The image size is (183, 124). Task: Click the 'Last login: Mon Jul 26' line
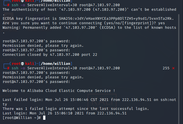(65, 113)
